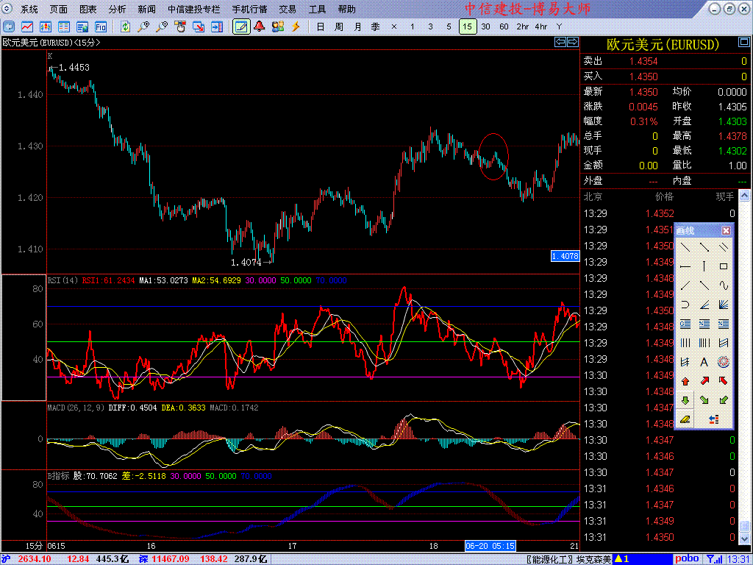Click the green refresh toolbar icon
The image size is (753, 565).
[125, 26]
